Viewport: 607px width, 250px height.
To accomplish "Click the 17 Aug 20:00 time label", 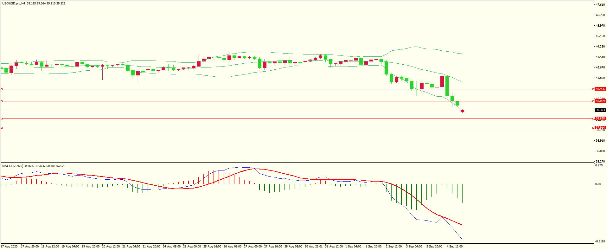I will [30, 247].
